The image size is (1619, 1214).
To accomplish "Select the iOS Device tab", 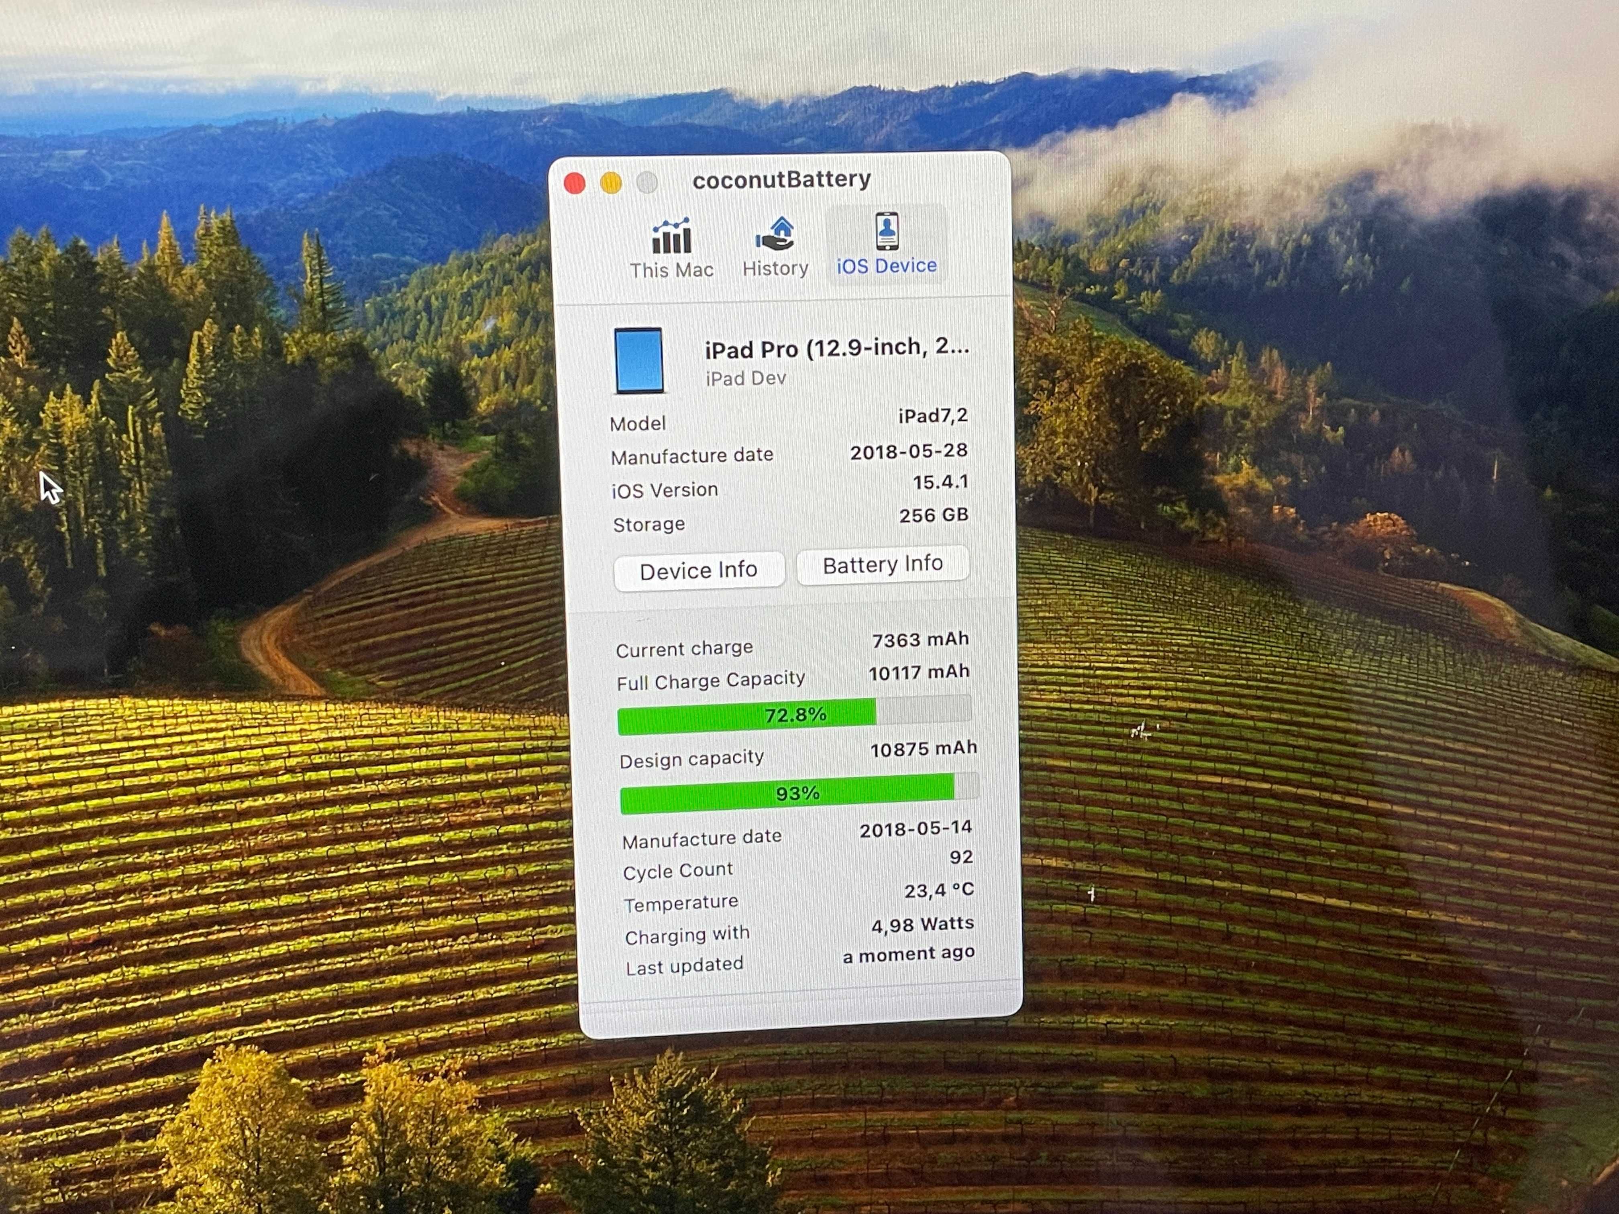I will click(x=886, y=244).
